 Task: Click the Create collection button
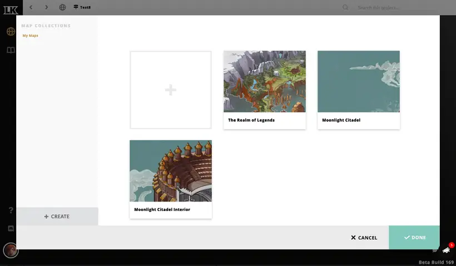pyautogui.click(x=57, y=216)
